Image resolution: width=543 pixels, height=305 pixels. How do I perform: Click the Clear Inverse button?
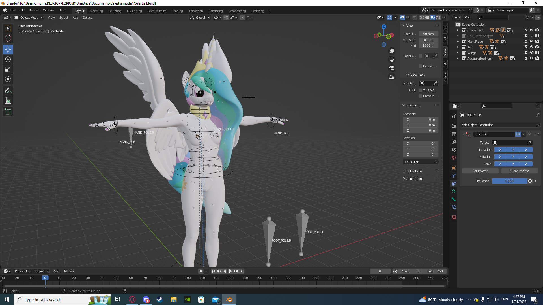coord(520,171)
